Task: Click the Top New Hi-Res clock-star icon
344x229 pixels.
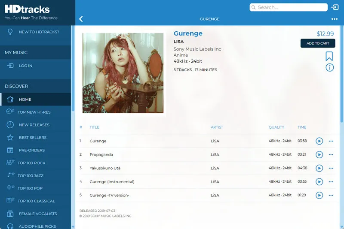Action: (10, 111)
